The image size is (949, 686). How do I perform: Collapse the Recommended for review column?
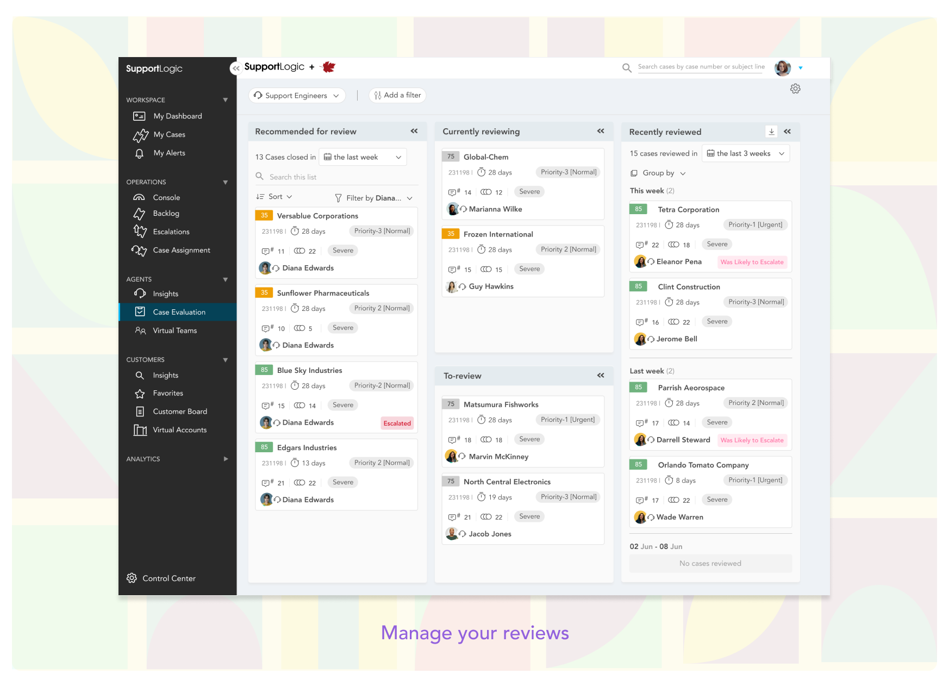coord(414,131)
